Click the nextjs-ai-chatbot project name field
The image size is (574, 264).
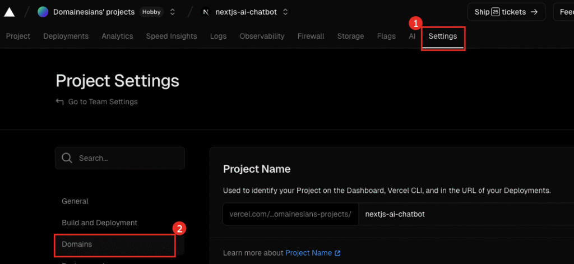(466, 214)
